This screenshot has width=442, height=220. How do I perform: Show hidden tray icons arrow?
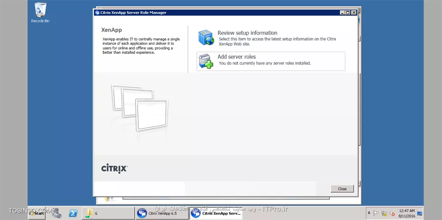pos(369,213)
